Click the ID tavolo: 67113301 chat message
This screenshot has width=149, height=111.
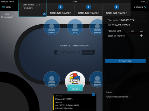(64, 99)
